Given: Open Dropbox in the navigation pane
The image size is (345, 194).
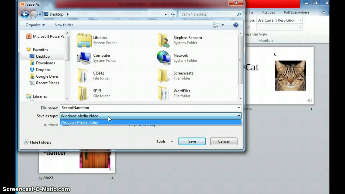Looking at the screenshot, I should [x=40, y=70].
